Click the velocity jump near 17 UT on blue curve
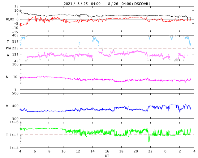 pyautogui.click(x=114, y=109)
